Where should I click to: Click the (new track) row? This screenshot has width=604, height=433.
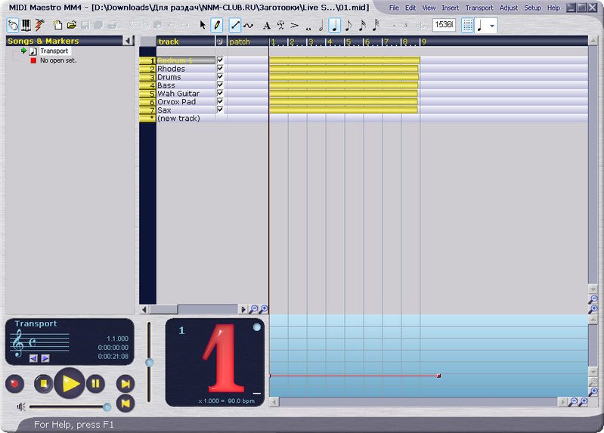click(x=178, y=118)
